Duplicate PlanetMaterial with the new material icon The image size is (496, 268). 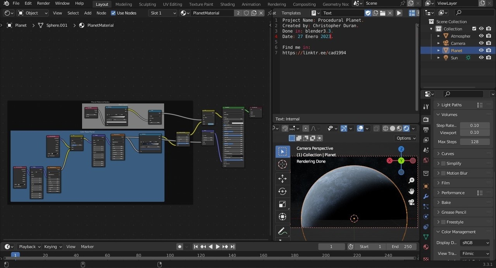[254, 13]
